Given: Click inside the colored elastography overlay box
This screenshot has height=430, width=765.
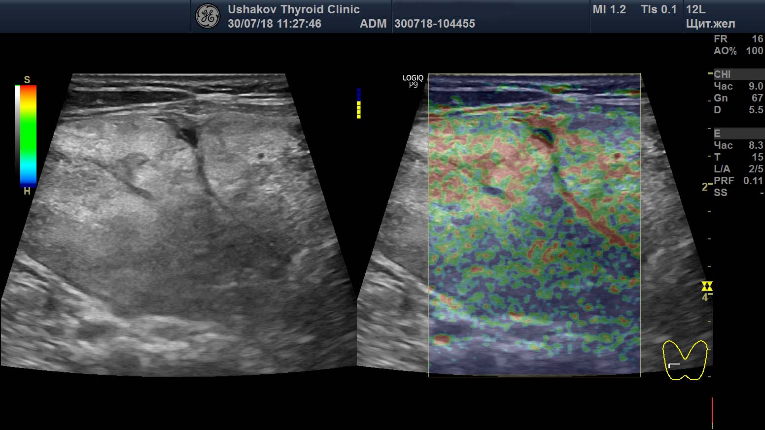Looking at the screenshot, I should (534, 225).
